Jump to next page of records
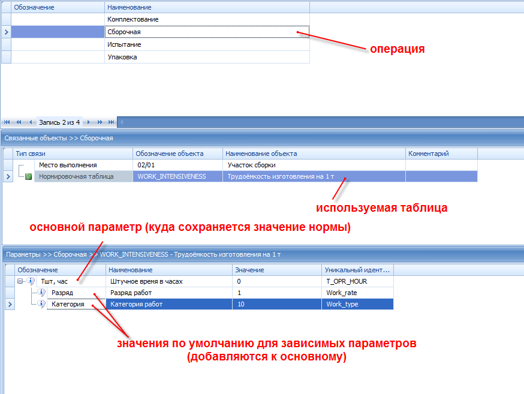 (x=100, y=122)
